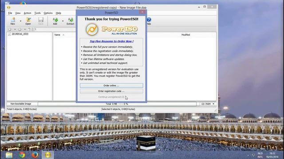This screenshot has height=159, width=284.
Task: Click the New image toolbar icon
Action: pyautogui.click(x=13, y=21)
